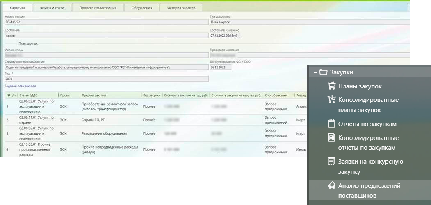This screenshot has width=431, height=205.
Task: Open Отчеты по закупкам menu item
Action: [367, 124]
